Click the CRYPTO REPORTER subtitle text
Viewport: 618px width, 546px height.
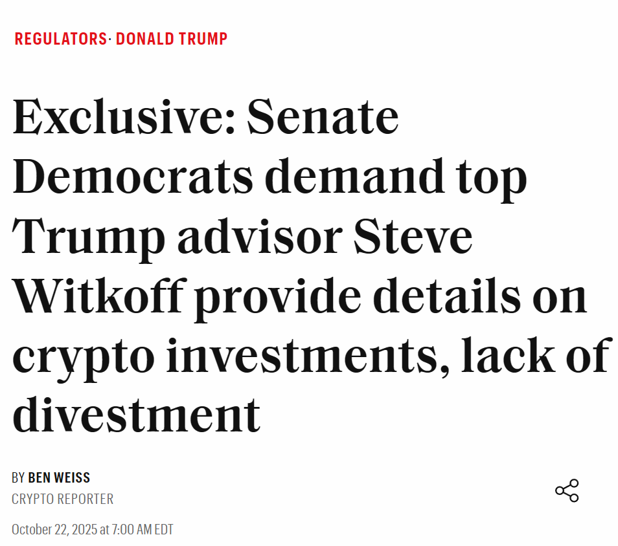[x=62, y=499]
